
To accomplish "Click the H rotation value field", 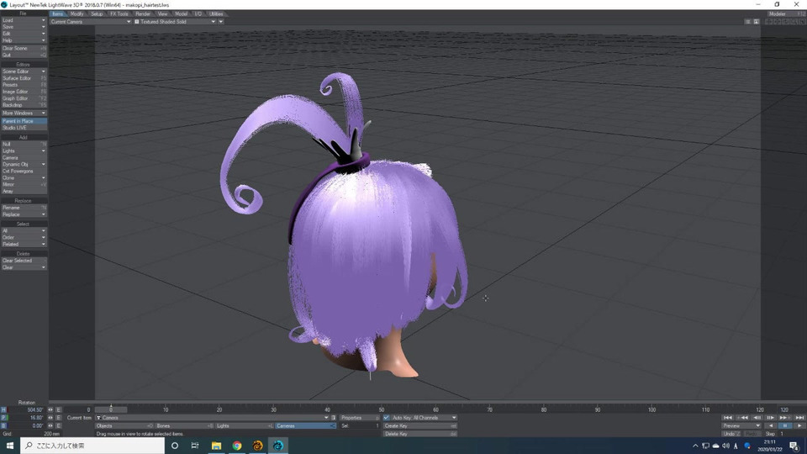I will pos(27,409).
